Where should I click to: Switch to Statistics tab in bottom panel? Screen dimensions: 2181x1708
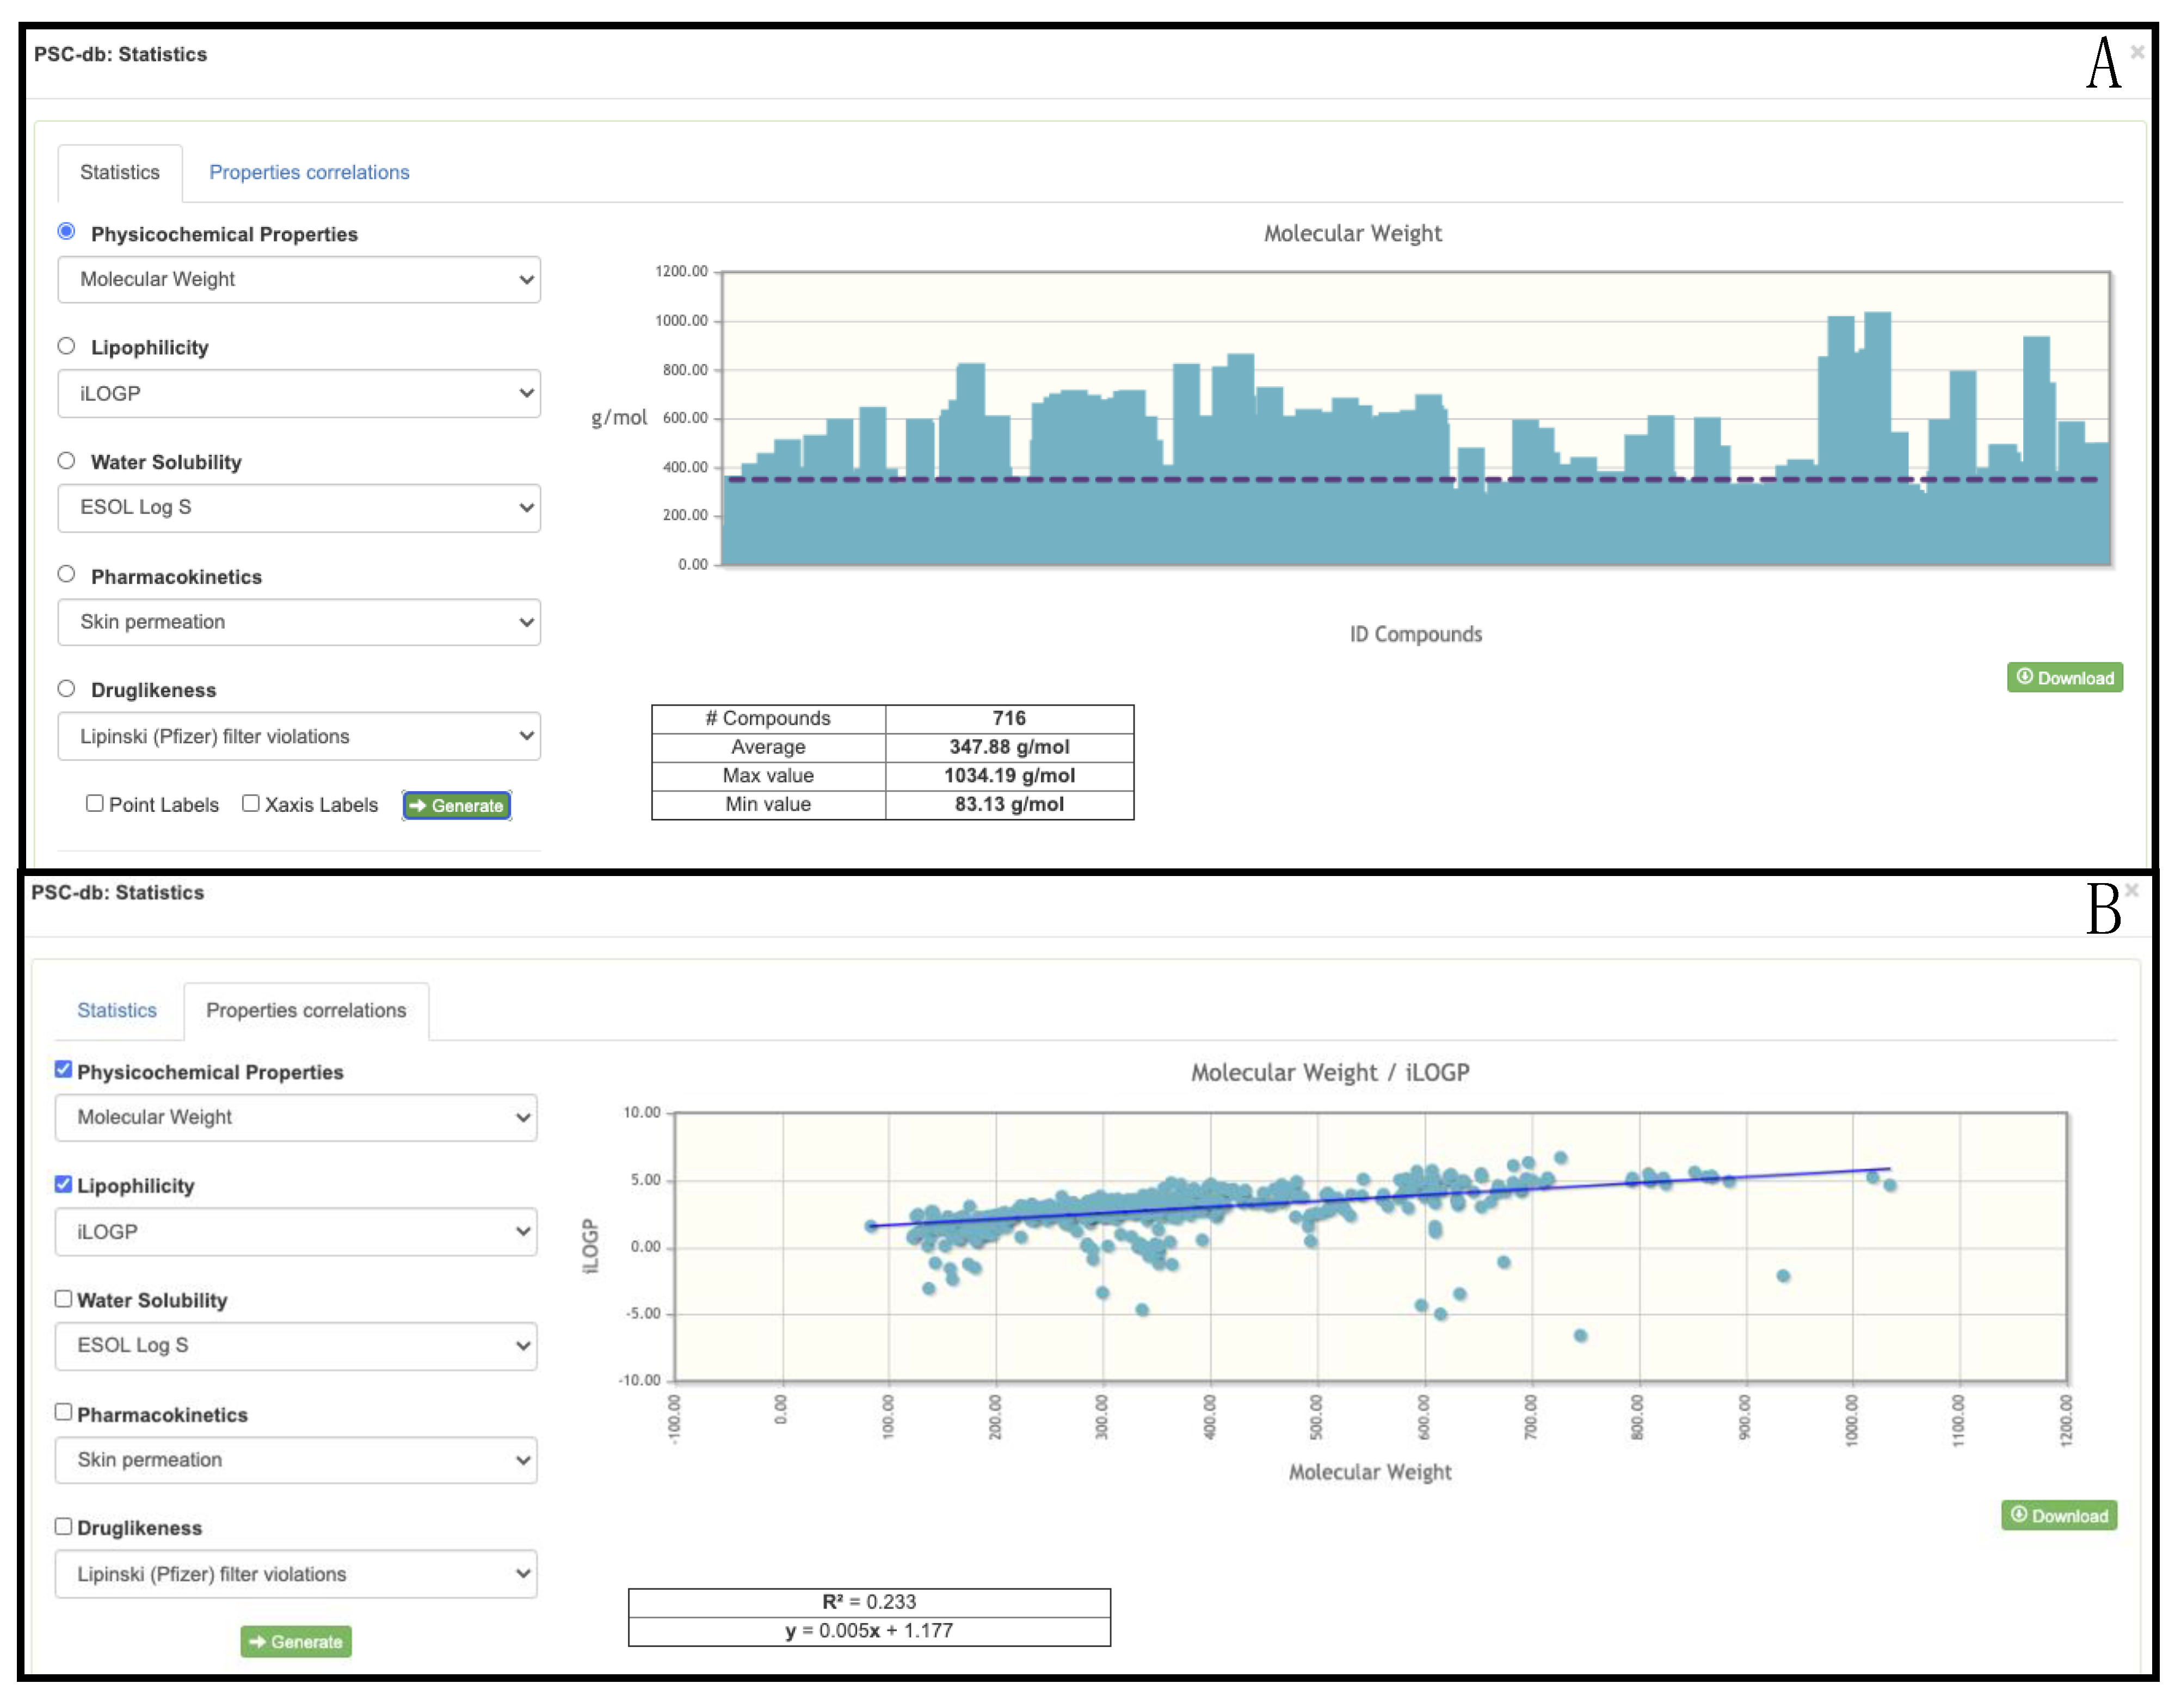pos(117,1010)
